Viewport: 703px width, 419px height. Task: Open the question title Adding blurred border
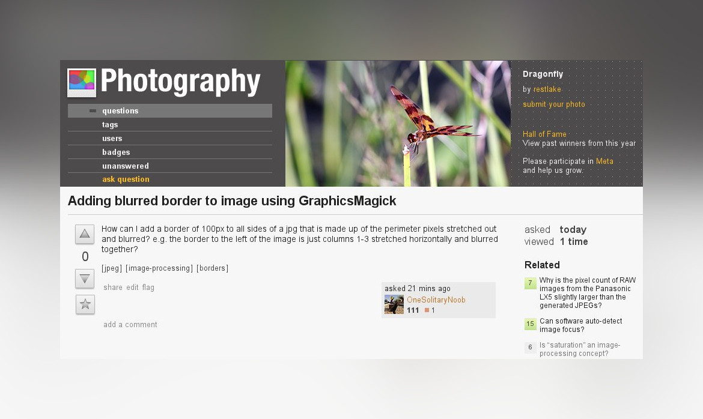(232, 200)
